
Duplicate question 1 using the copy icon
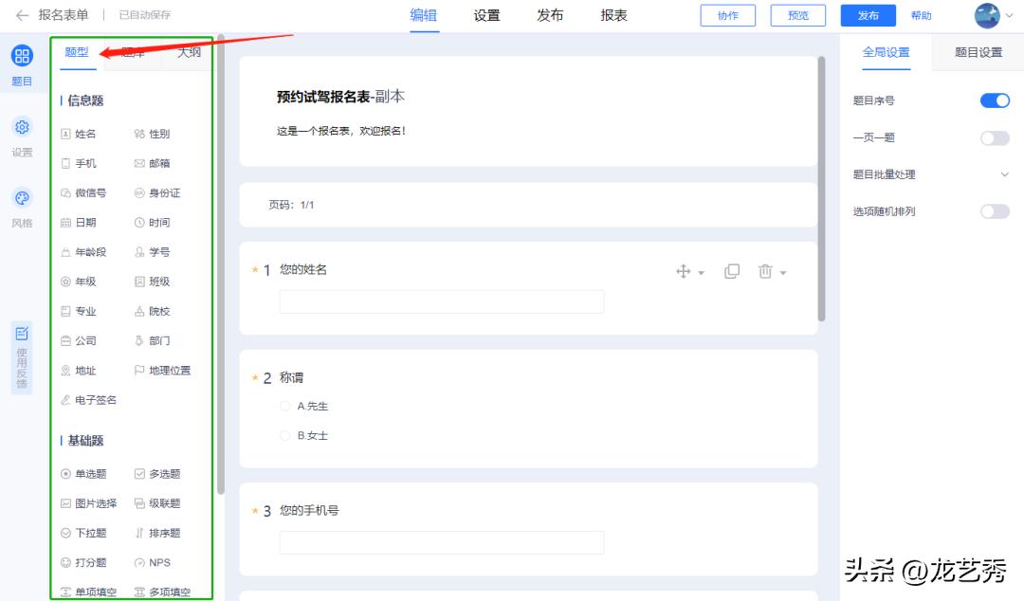click(x=732, y=270)
